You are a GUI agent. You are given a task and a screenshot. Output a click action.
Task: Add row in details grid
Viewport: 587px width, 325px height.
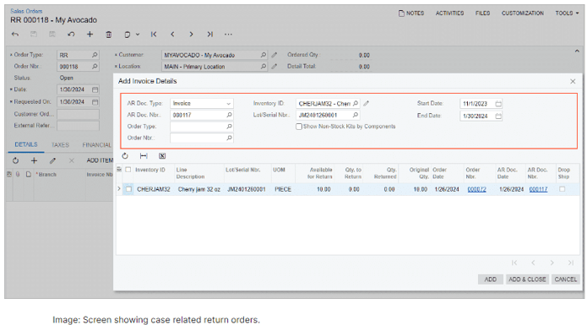pos(34,160)
